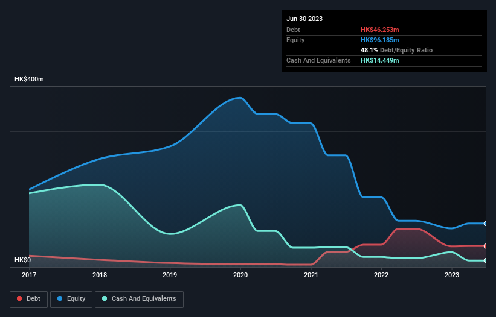Select the 2021 x-axis label

coord(311,275)
